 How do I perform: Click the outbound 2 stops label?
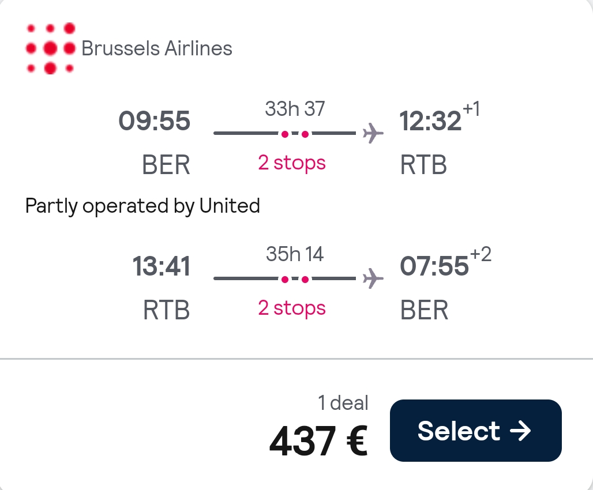point(291,163)
